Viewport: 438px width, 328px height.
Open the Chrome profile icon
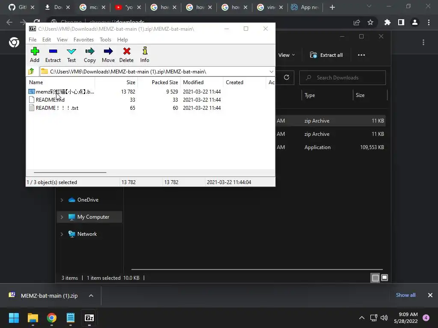[415, 22]
